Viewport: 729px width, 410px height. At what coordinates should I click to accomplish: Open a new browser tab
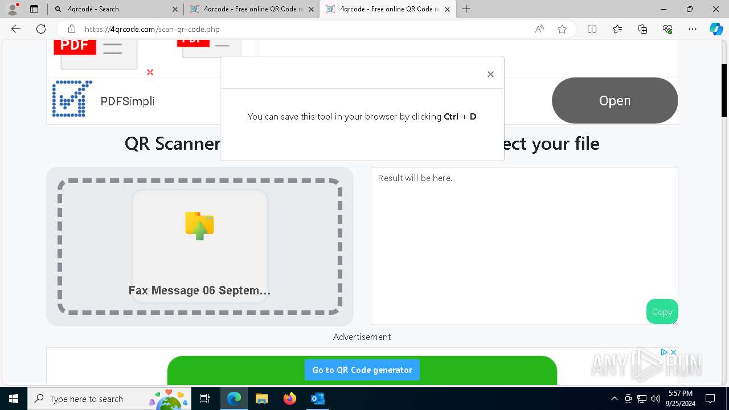point(466,9)
